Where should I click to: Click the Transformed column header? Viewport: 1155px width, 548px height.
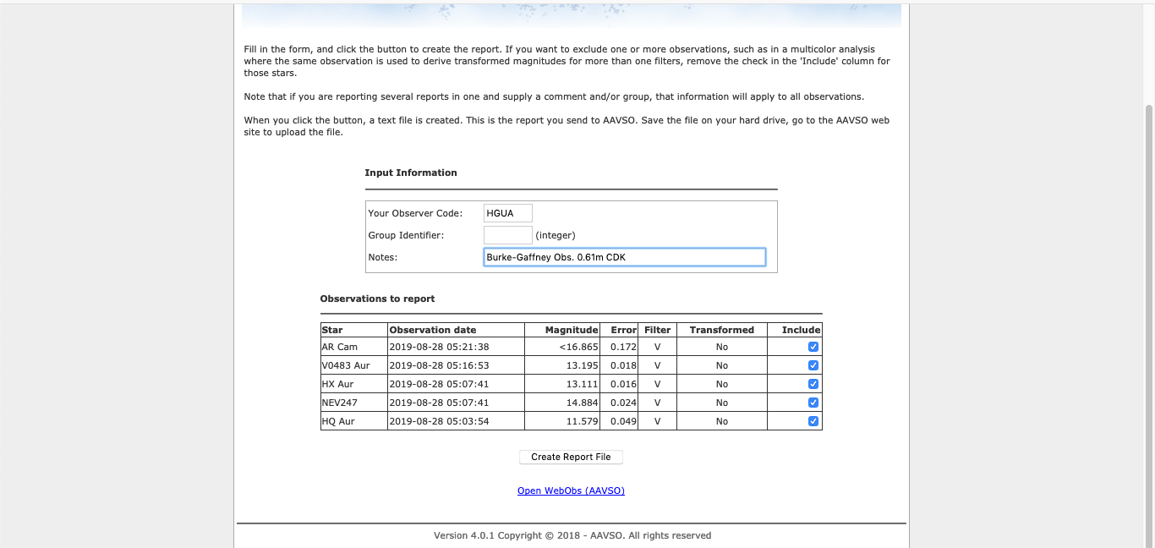point(721,330)
